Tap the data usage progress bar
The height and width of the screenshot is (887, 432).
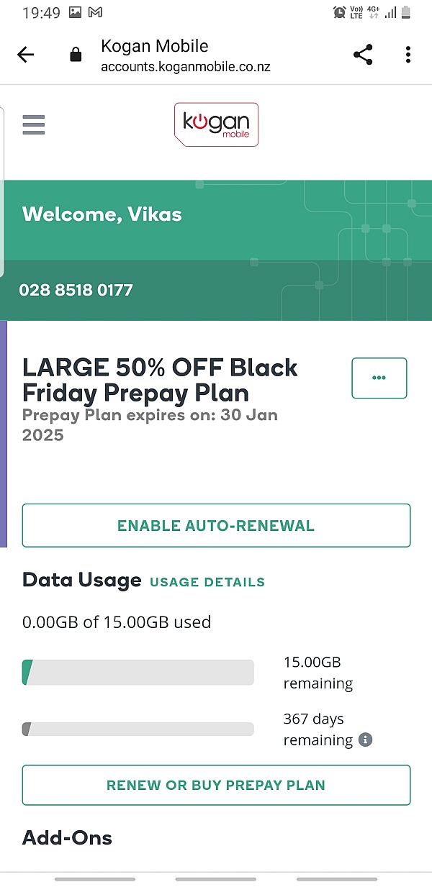138,673
